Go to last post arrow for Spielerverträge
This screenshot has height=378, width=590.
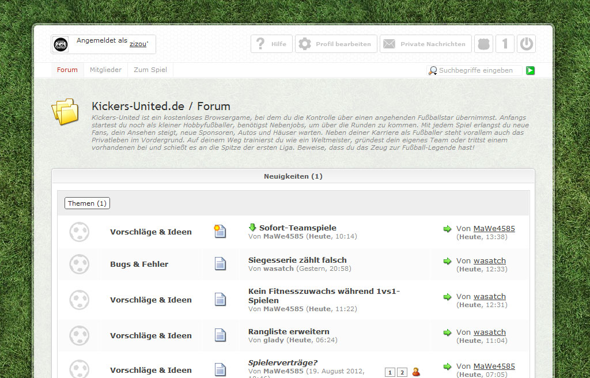[x=447, y=366]
